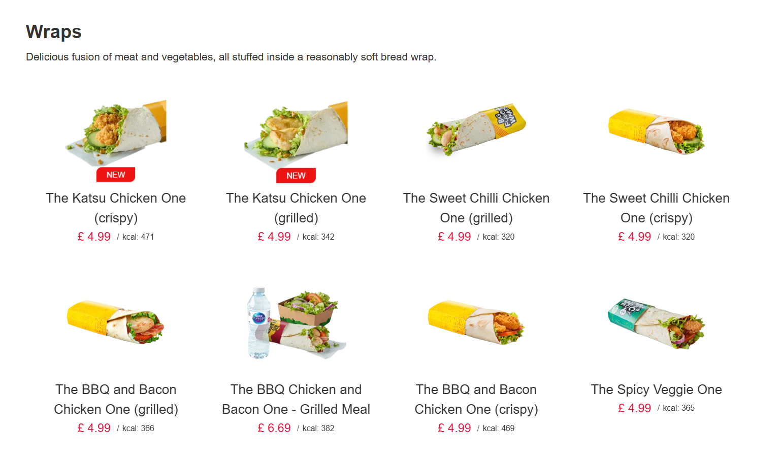Open "The BBQ and Bacon Chicken One (crispy)" title
Viewport: 781px width, 459px height.
tap(476, 399)
